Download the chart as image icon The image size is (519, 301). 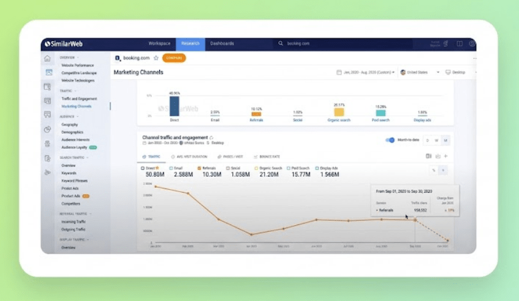click(x=438, y=156)
